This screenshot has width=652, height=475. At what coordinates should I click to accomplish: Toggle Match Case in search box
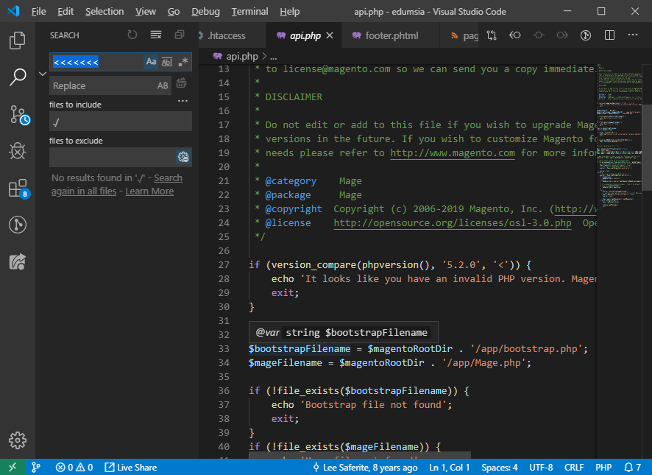coord(151,62)
